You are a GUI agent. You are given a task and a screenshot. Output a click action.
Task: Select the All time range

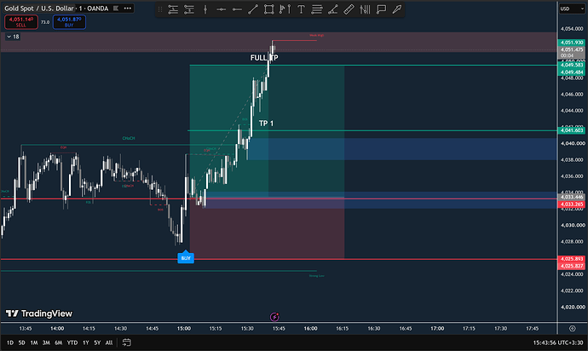109,342
